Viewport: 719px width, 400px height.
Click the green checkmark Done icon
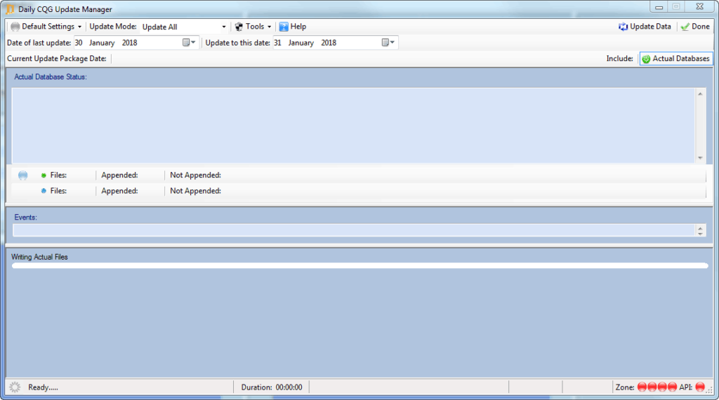(x=685, y=27)
